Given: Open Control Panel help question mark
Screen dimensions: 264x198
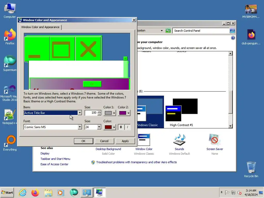Looking at the screenshot, I should click(x=233, y=38).
